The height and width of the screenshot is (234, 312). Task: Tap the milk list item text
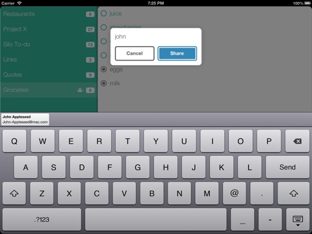(x=114, y=83)
